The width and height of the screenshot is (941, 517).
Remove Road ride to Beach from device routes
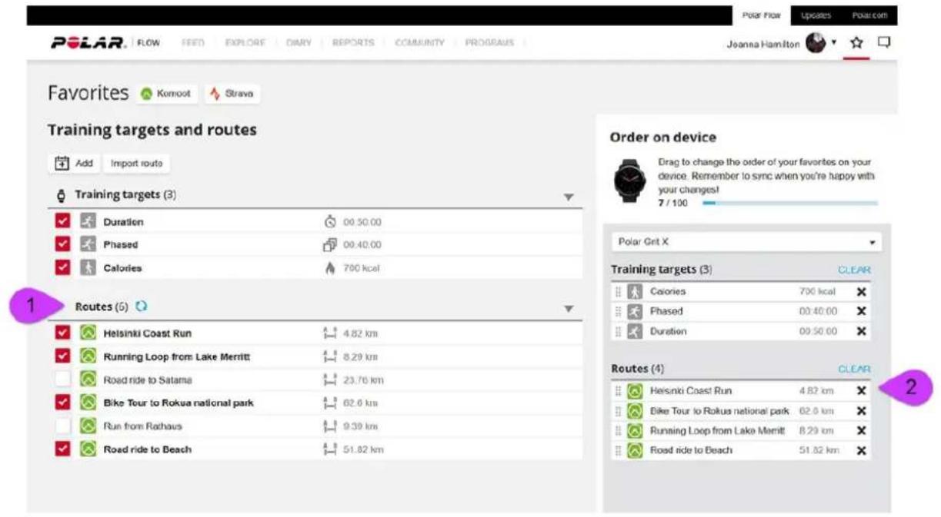coord(861,451)
